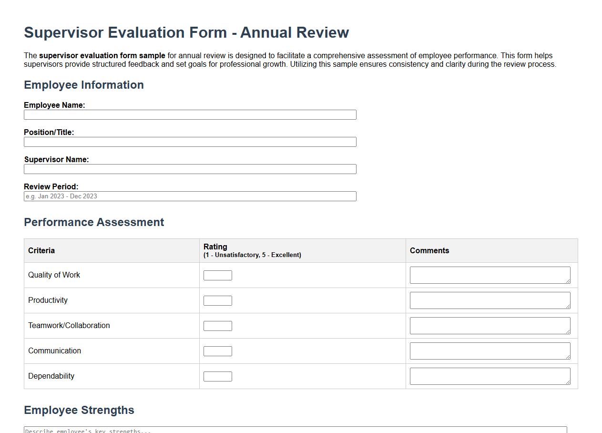Click the Position/Title input field
Screen dimensions: 602x433
click(190, 142)
